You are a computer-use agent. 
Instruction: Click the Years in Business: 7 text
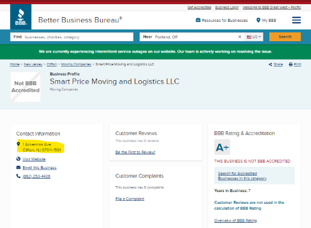pyautogui.click(x=232, y=191)
